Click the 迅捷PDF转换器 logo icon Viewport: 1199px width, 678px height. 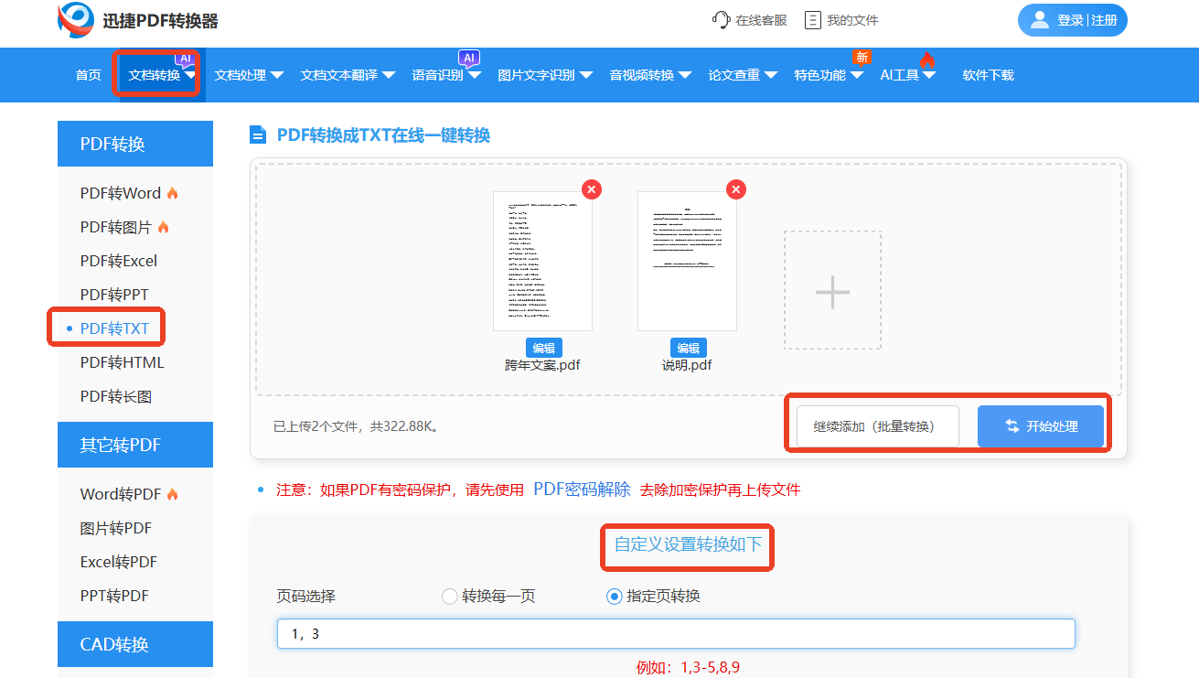(x=76, y=20)
